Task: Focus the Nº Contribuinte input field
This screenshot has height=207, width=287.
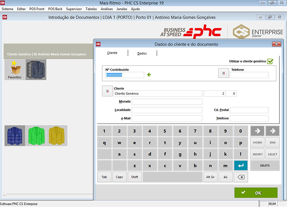Action: 125,75
